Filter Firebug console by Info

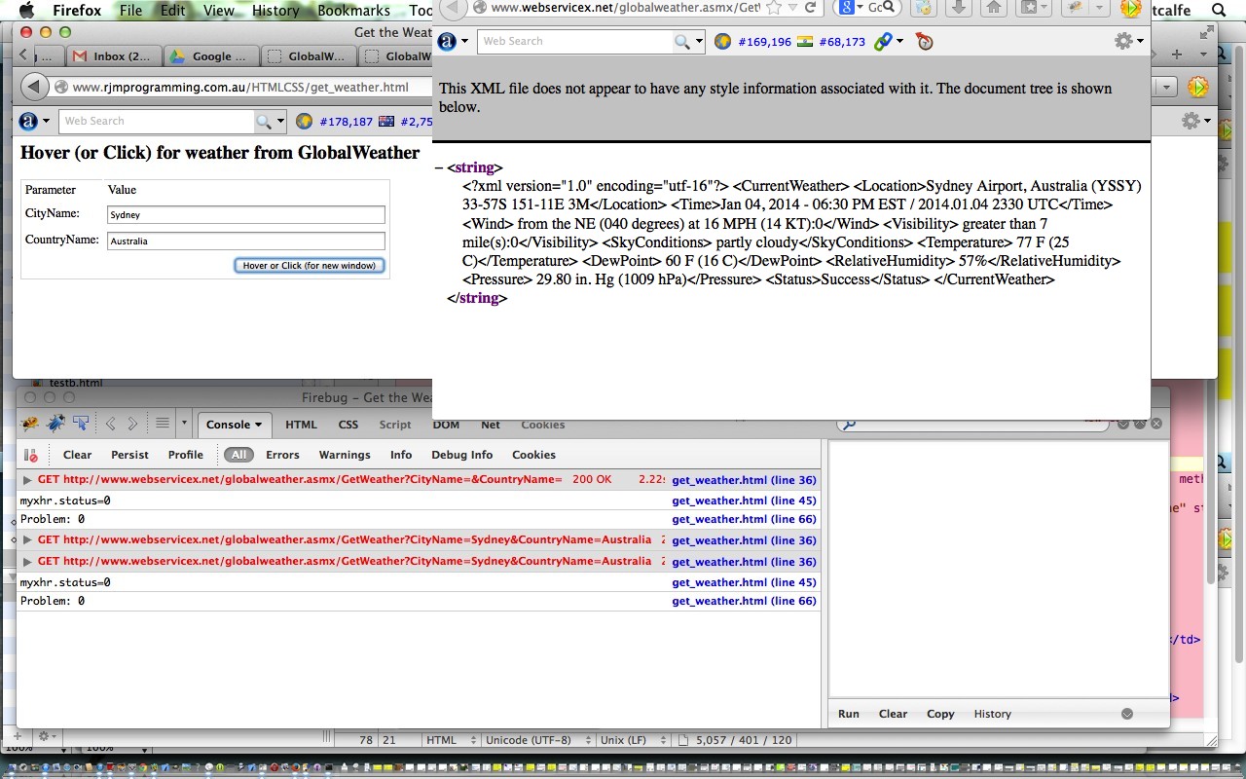coord(401,455)
